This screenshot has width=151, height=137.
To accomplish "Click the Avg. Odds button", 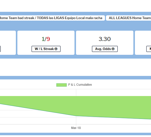I will coord(105,49).
